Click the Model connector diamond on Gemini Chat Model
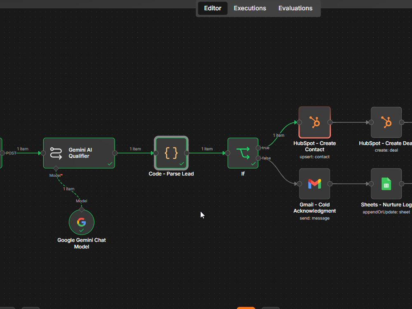 82,210
